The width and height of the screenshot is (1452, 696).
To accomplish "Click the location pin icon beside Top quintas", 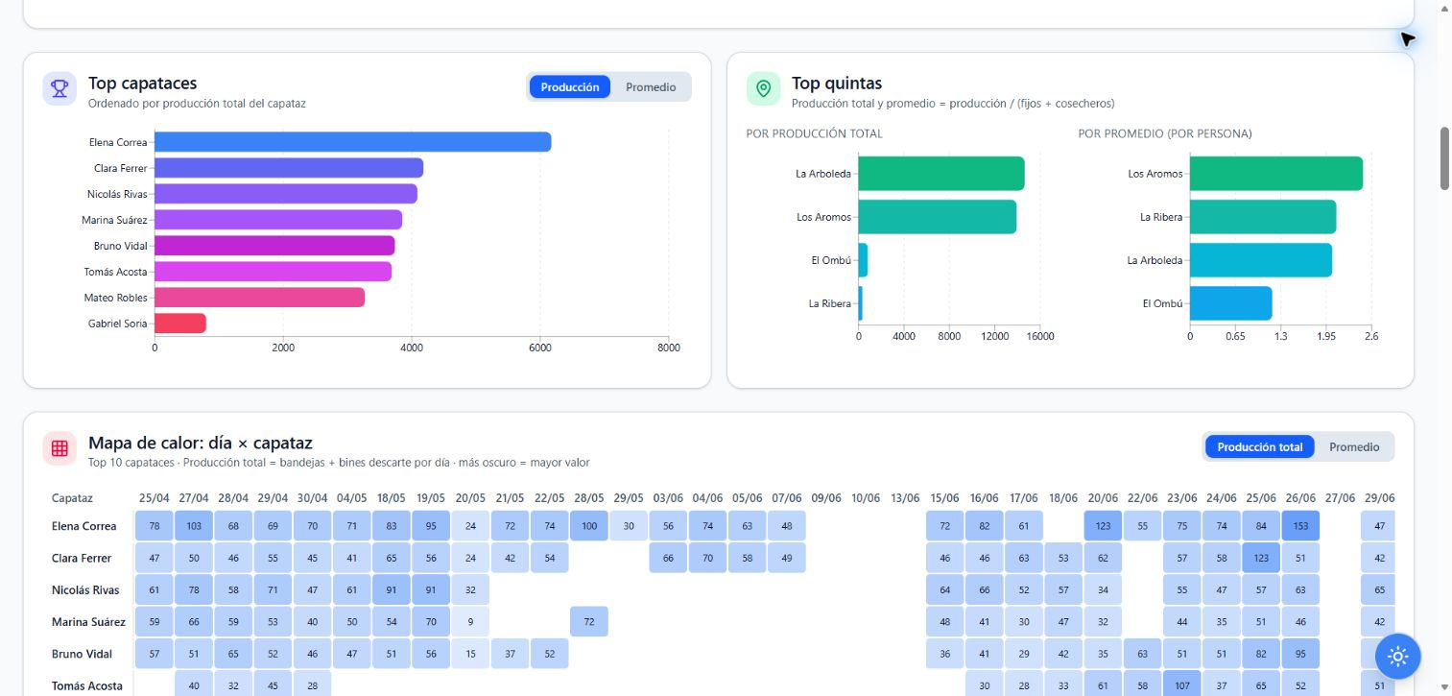I will (x=763, y=88).
